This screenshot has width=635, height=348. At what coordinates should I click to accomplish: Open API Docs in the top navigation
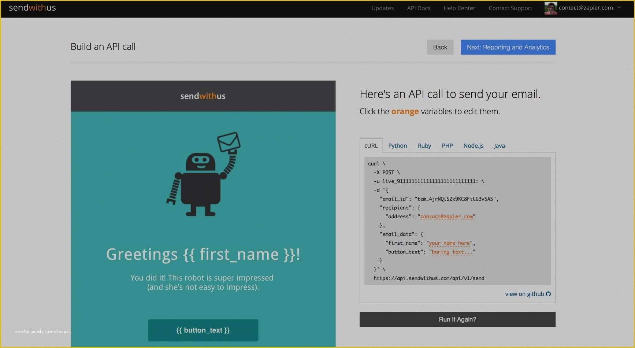tap(419, 8)
